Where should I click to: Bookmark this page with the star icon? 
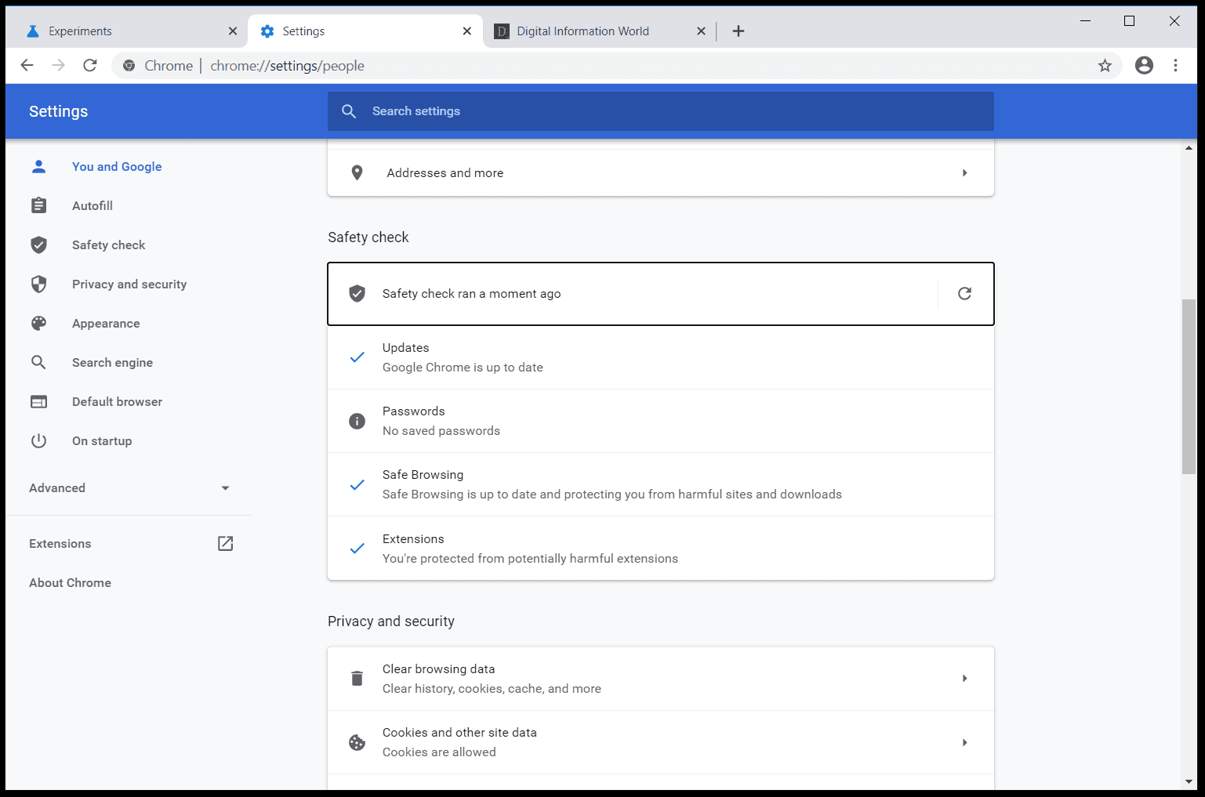click(1105, 66)
